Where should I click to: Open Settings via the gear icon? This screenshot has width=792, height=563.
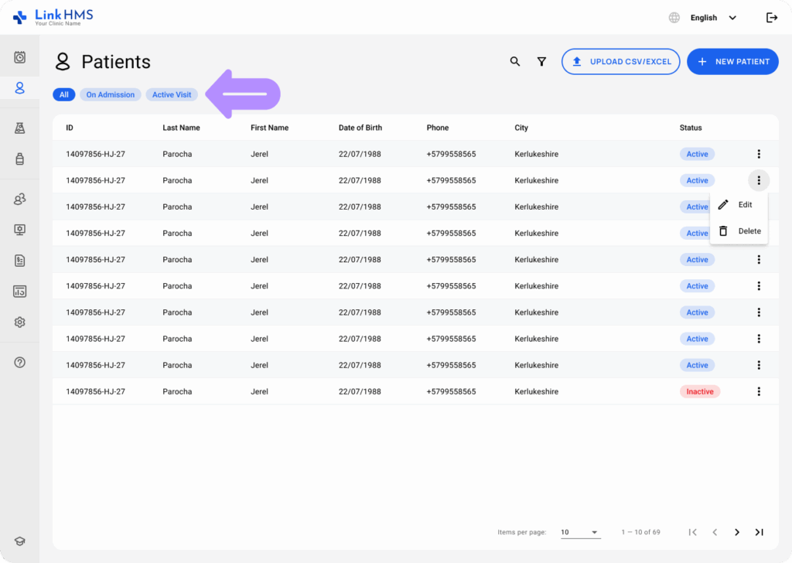click(20, 322)
